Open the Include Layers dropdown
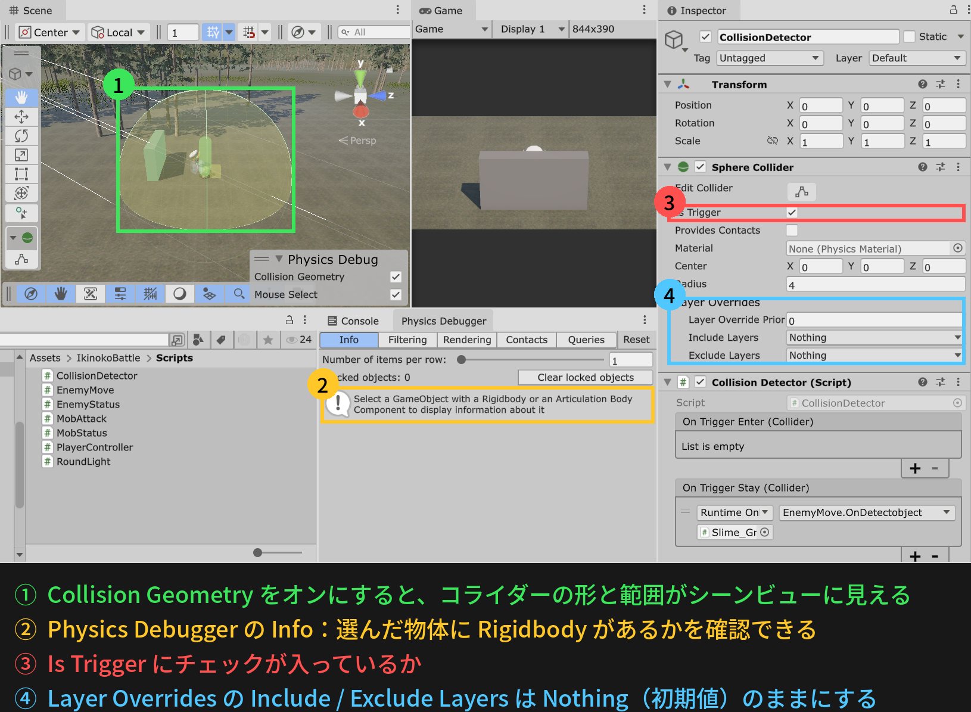The image size is (971, 712). tap(874, 338)
